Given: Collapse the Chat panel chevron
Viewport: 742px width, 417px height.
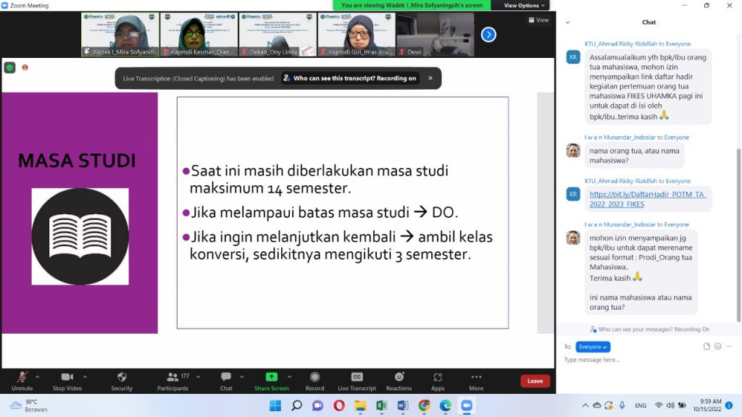Looking at the screenshot, I should tap(567, 22).
